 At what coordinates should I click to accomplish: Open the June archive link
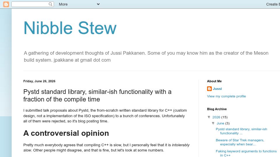(220, 123)
